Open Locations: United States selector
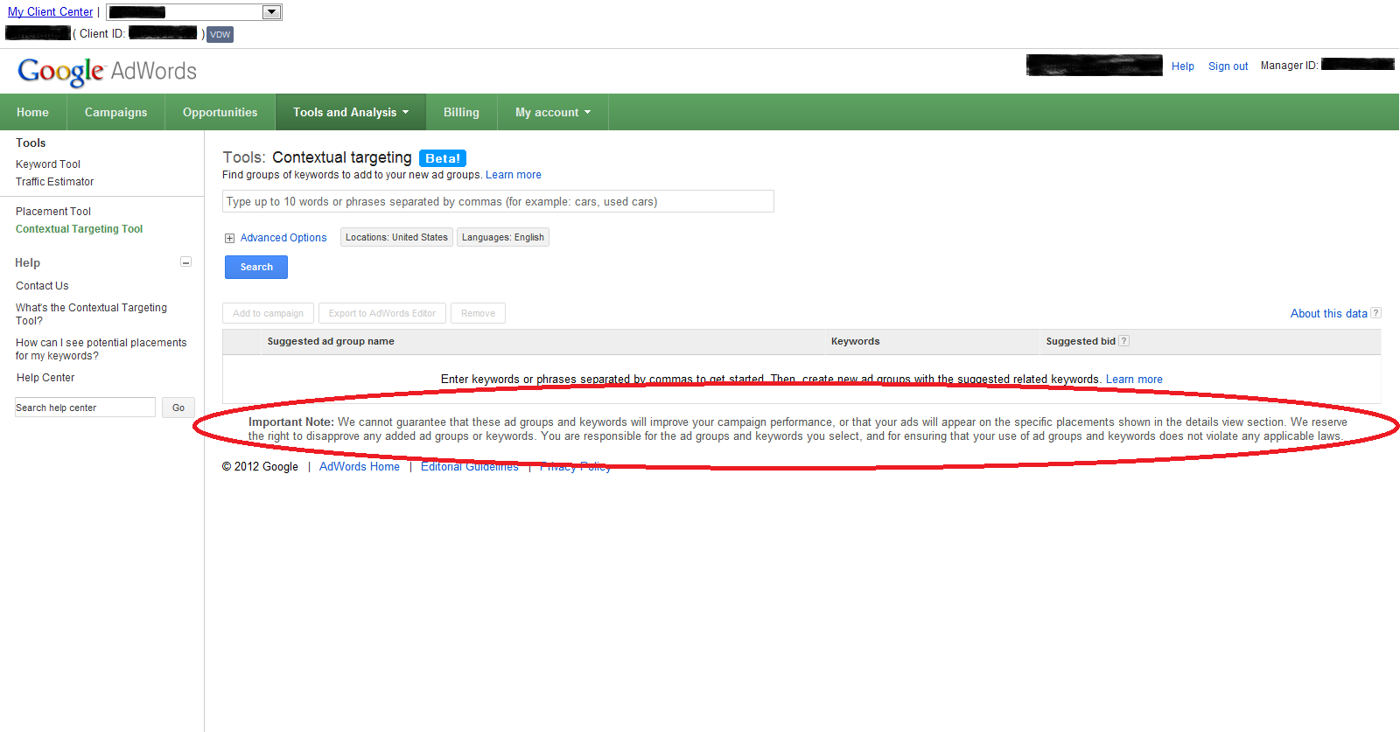Image resolution: width=1400 pixels, height=732 pixels. (396, 237)
